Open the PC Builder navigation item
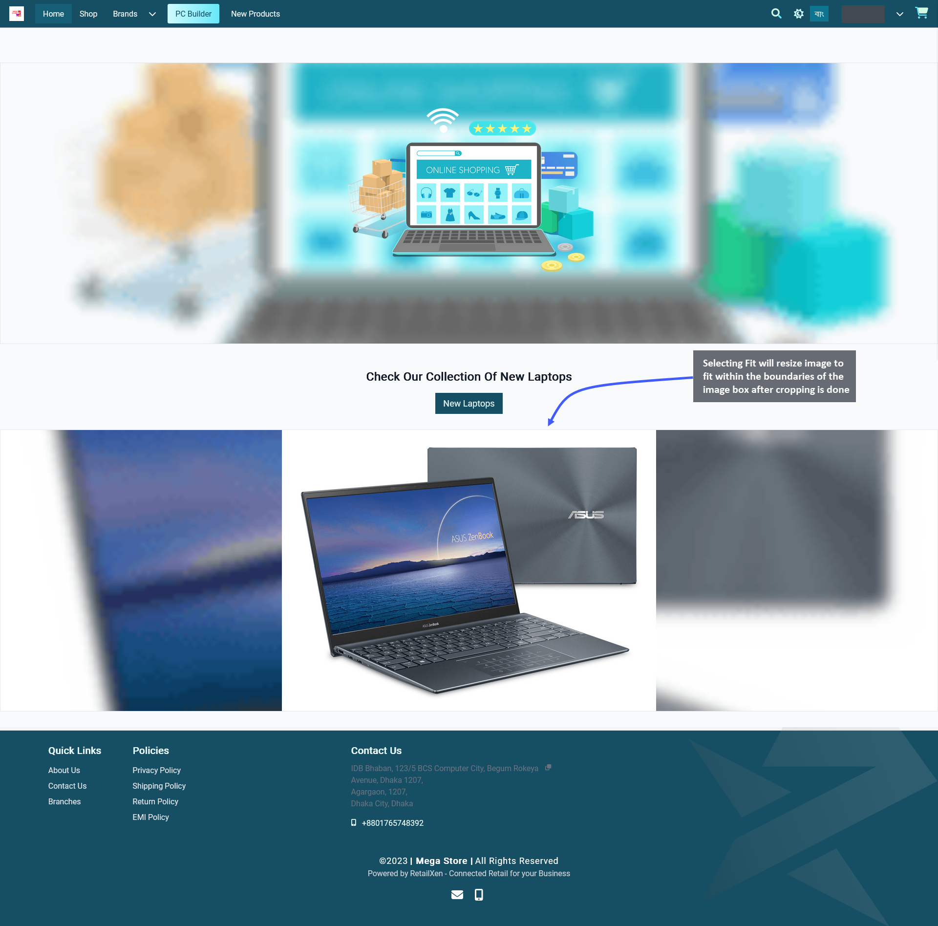Viewport: 938px width, 926px height. [192, 14]
